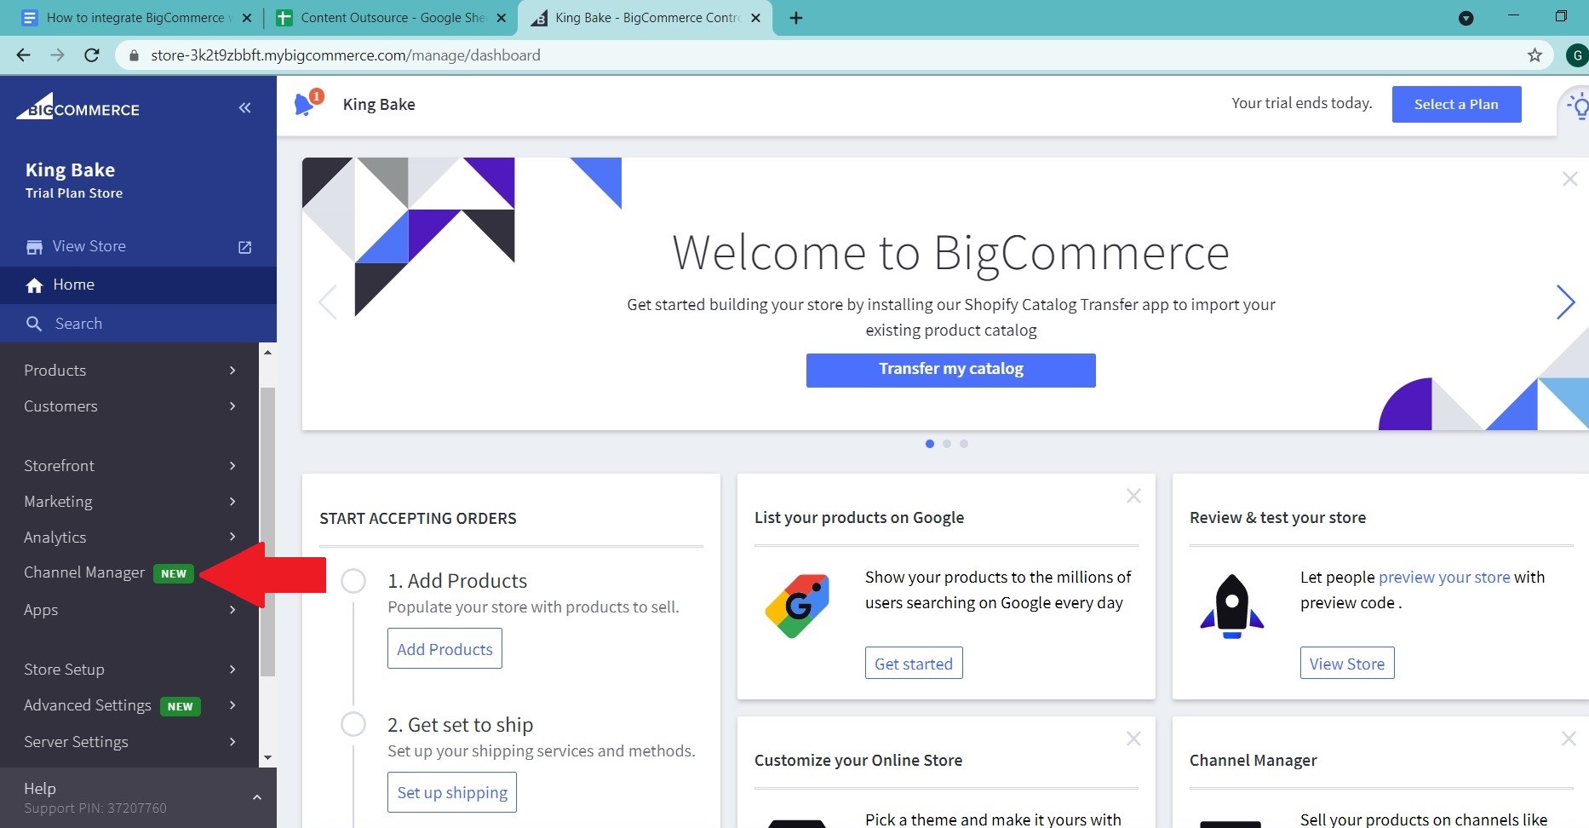The width and height of the screenshot is (1589, 828).
Task: Bookmark this page with star icon
Action: pos(1534,55)
